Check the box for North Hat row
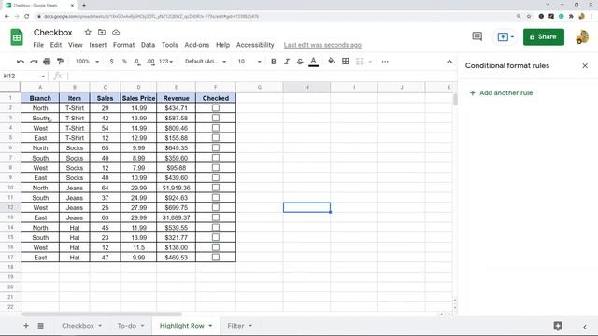Viewport: 598px width, 336px height. pyautogui.click(x=216, y=227)
